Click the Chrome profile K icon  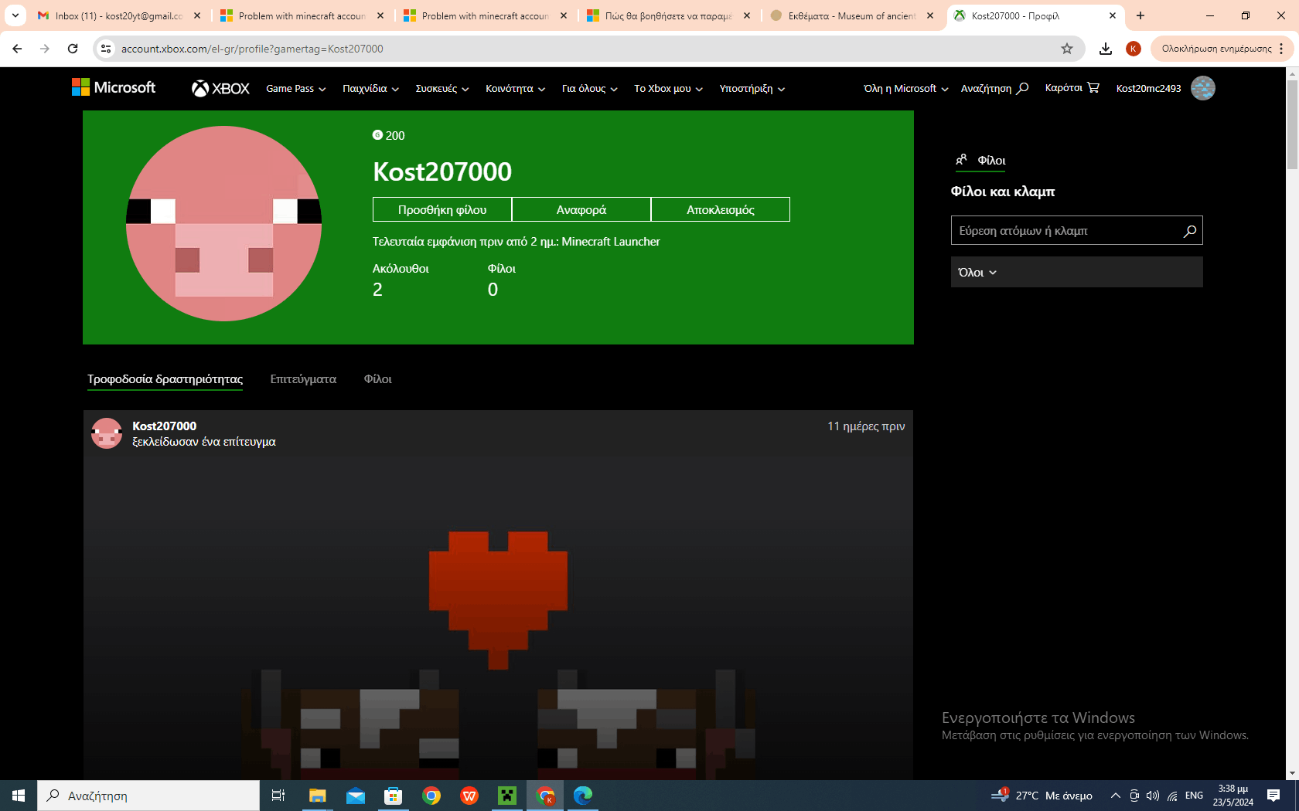(1134, 49)
